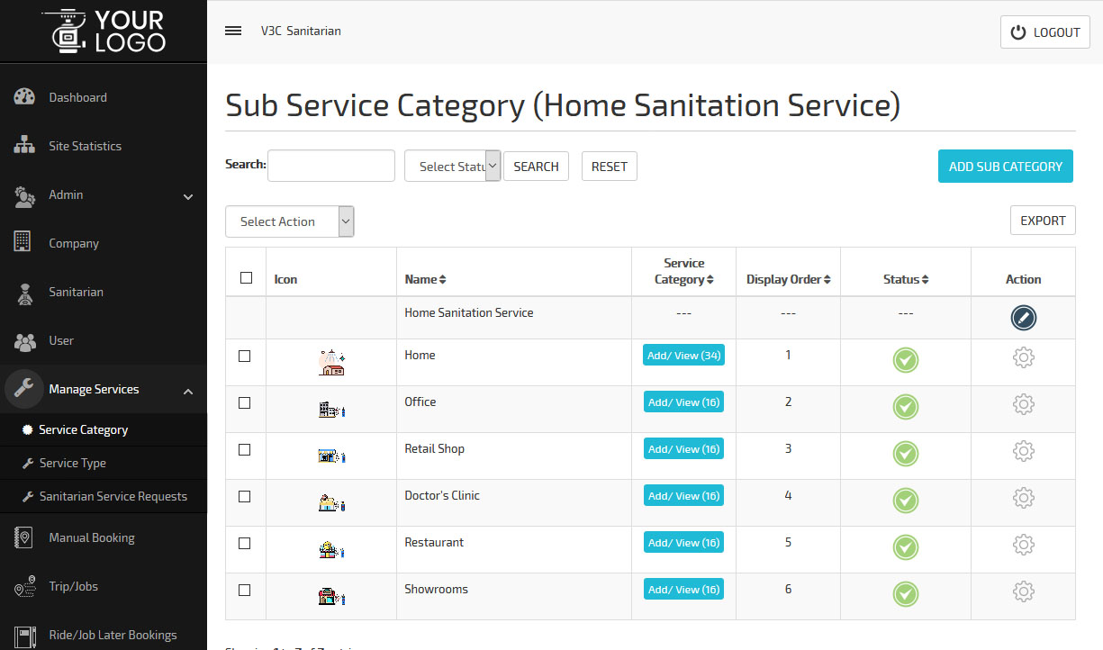
Task: Click the Restaurant row category icon
Action: pyautogui.click(x=331, y=549)
